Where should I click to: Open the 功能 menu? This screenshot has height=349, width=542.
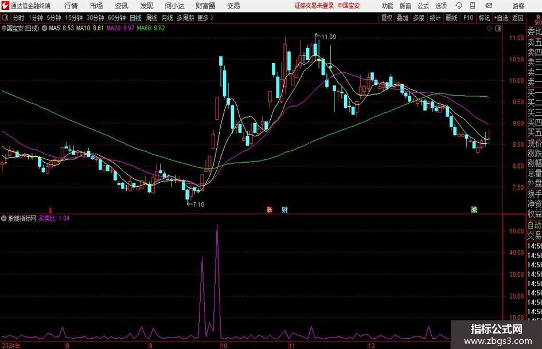(x=388, y=6)
